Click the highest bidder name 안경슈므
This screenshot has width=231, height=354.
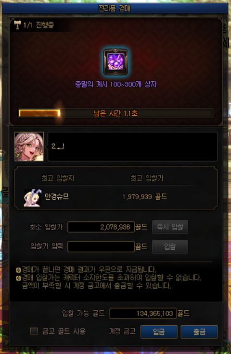[x=57, y=196]
